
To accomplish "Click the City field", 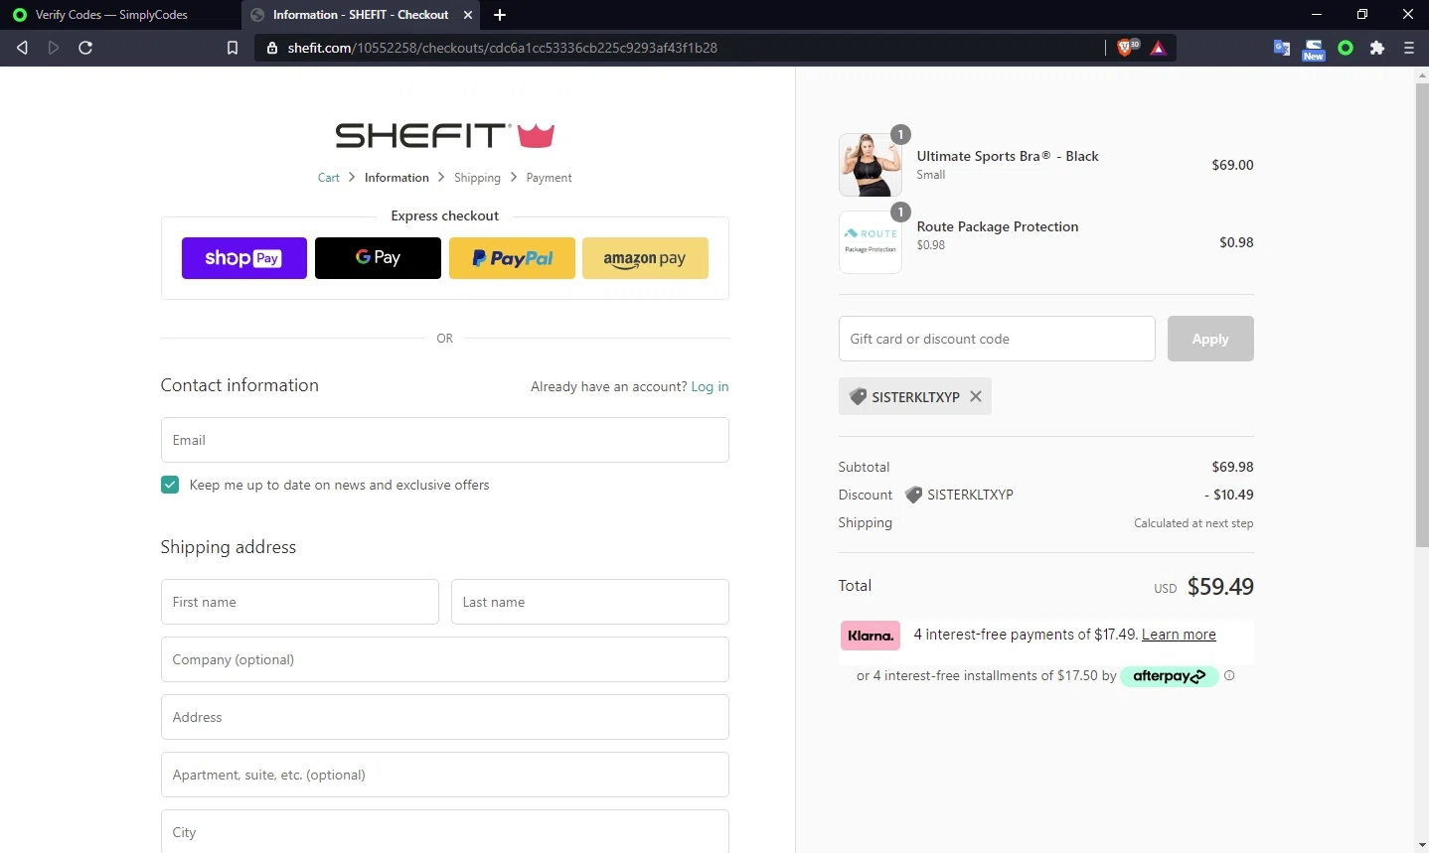I will point(444,832).
